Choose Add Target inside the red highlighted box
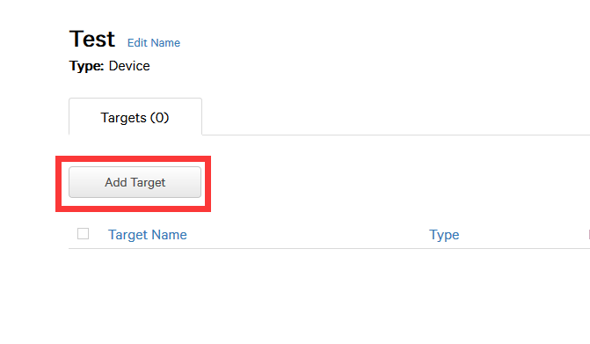590x344 pixels. tap(135, 182)
